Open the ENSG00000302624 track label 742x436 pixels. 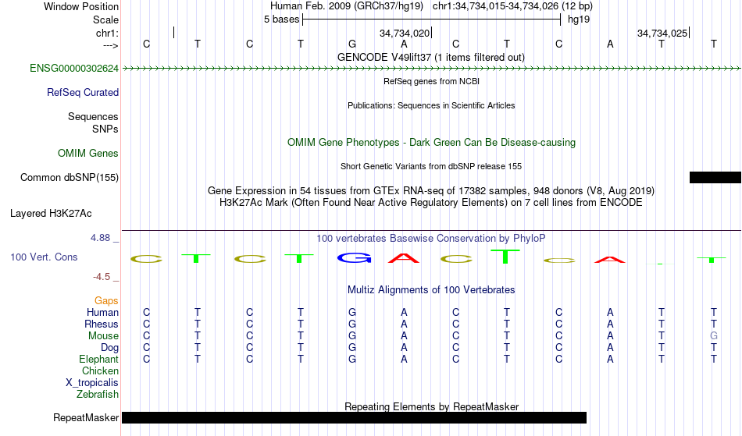(x=74, y=69)
